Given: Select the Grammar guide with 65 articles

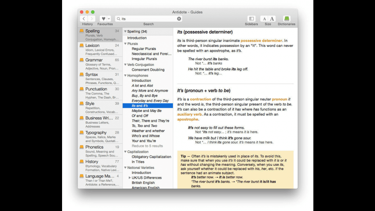Looking at the screenshot, I should [100, 64].
